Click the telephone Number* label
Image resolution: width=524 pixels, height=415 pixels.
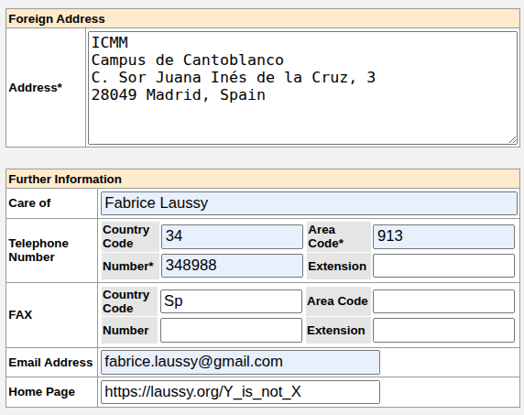128,267
